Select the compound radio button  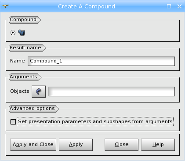point(13,33)
